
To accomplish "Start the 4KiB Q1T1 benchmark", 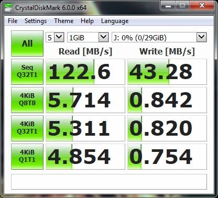I will (x=27, y=157).
